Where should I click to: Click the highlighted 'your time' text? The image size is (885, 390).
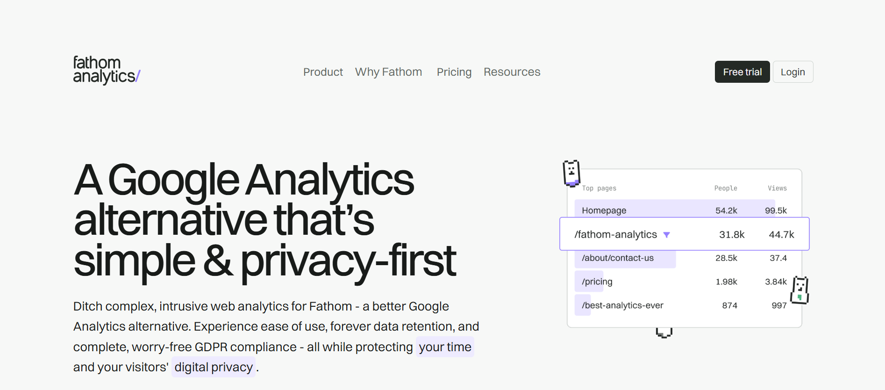[x=444, y=347]
